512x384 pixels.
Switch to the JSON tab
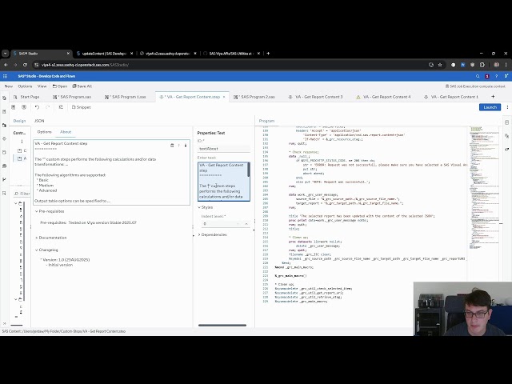(39, 121)
